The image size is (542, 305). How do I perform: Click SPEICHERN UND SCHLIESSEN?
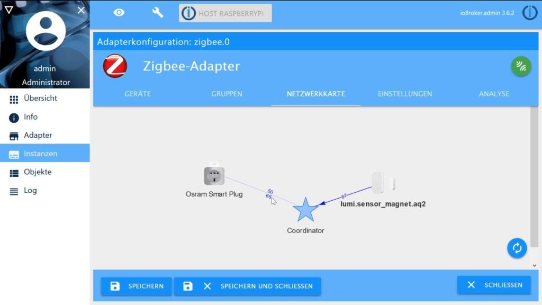click(x=248, y=286)
